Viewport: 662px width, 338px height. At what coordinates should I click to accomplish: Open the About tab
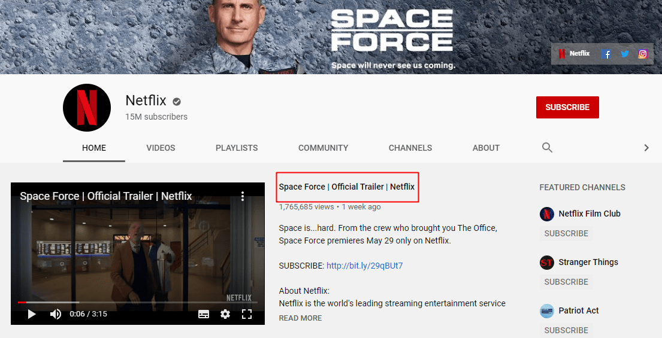pyautogui.click(x=486, y=148)
